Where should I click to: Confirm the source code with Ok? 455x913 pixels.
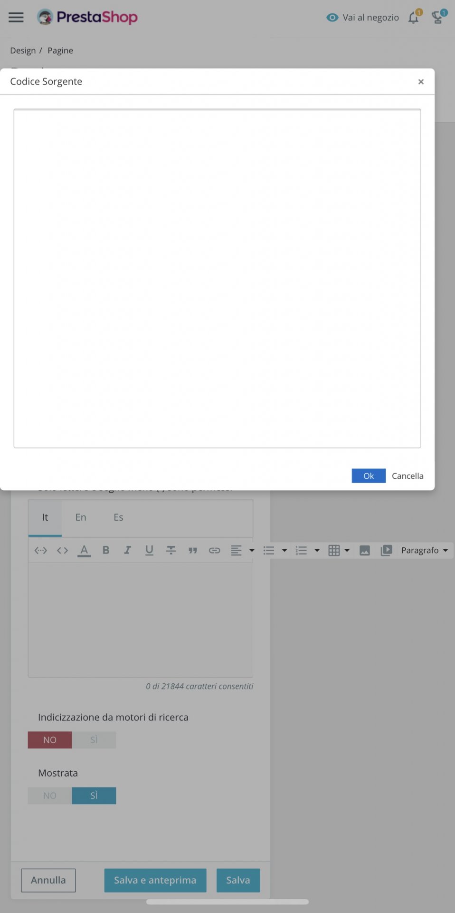(369, 476)
